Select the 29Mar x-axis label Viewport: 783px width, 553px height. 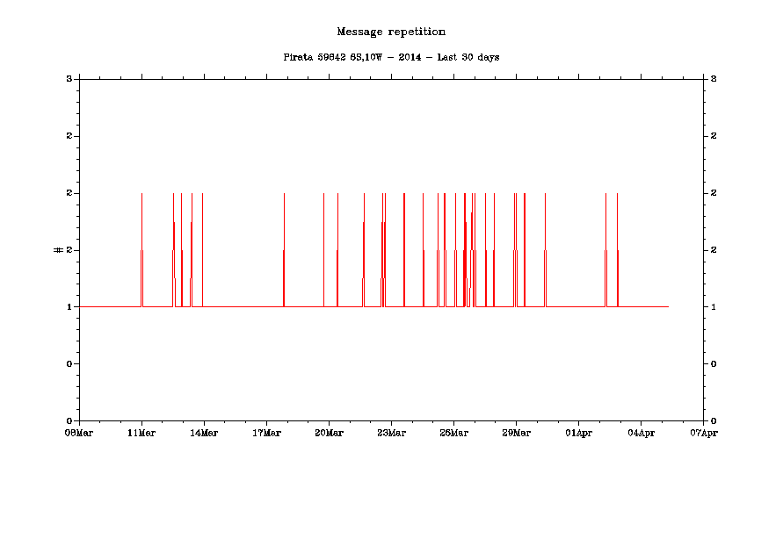click(516, 432)
